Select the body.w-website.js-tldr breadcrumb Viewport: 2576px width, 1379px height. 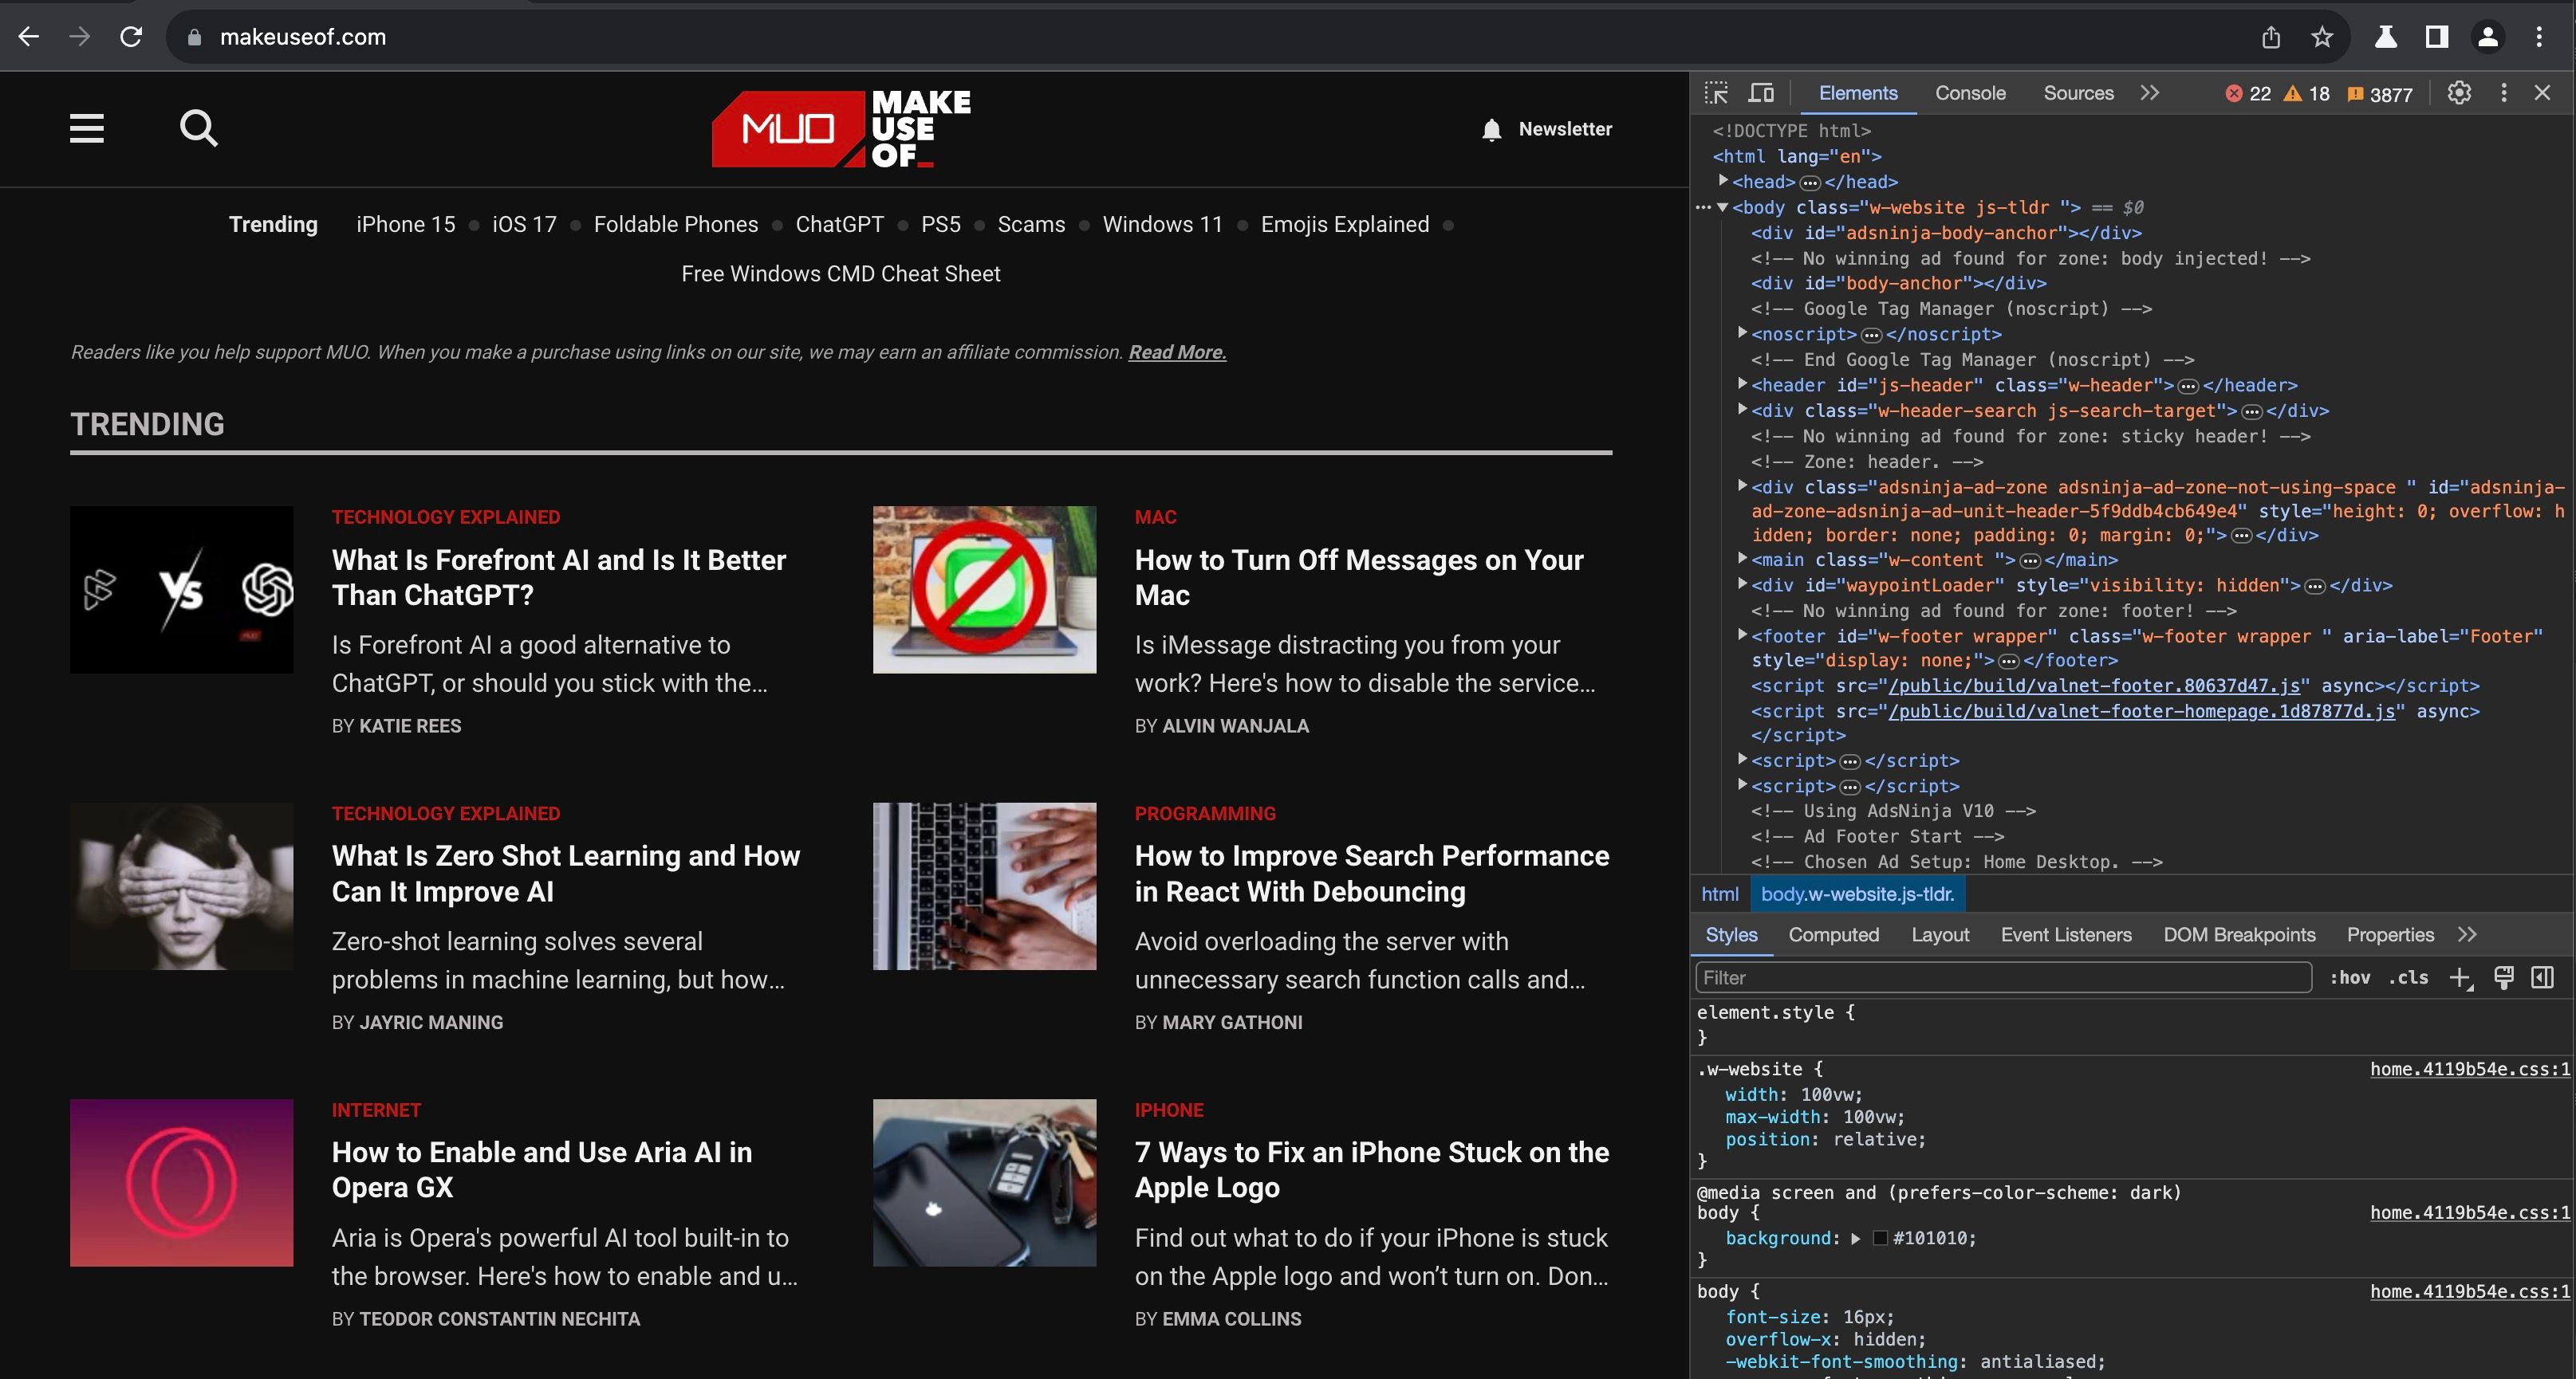tap(1858, 894)
